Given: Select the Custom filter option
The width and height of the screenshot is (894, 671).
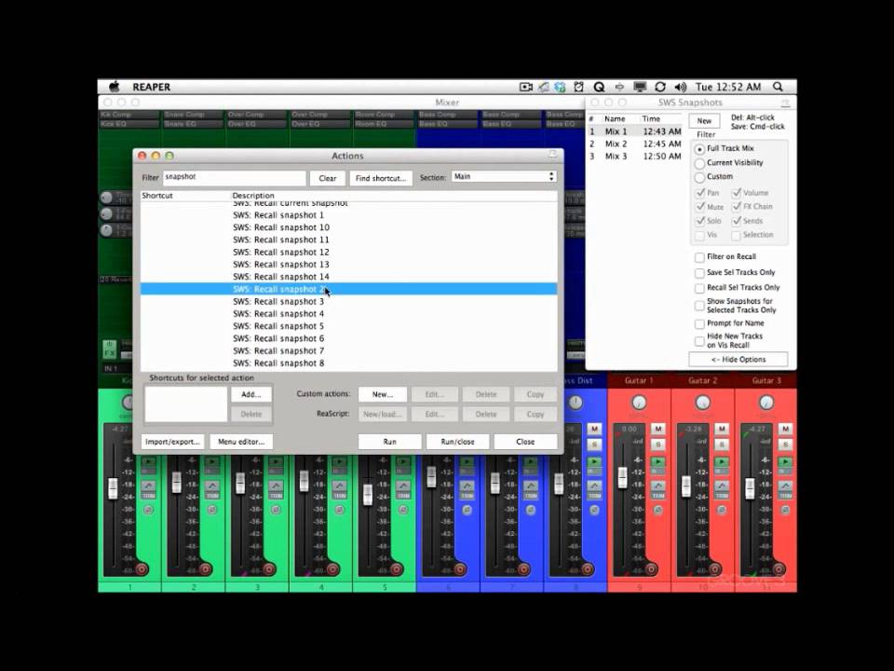Looking at the screenshot, I should pos(699,177).
